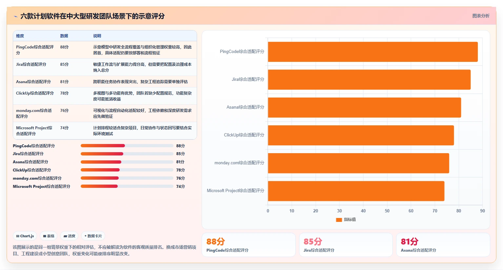Click the 74分 value beside Microsoft Project progress bar
Screen dimensions: 503x270
[x=180, y=187]
